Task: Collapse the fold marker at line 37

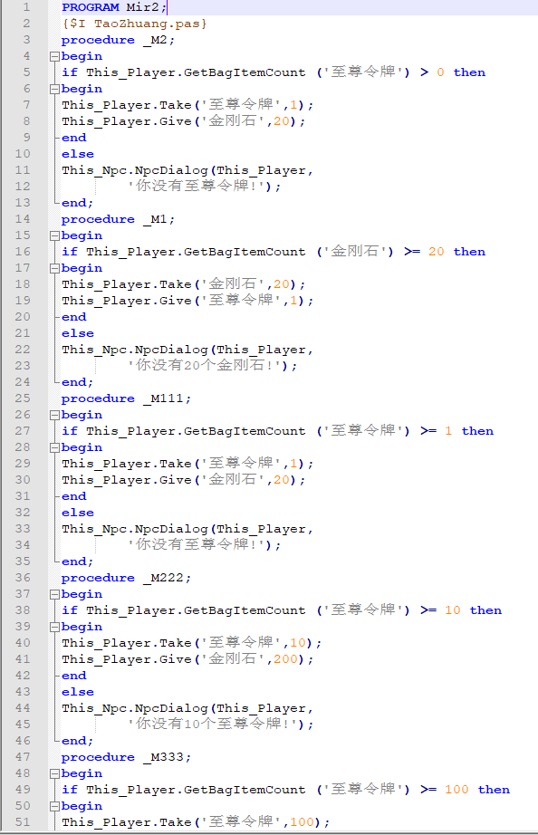Action: (x=54, y=594)
